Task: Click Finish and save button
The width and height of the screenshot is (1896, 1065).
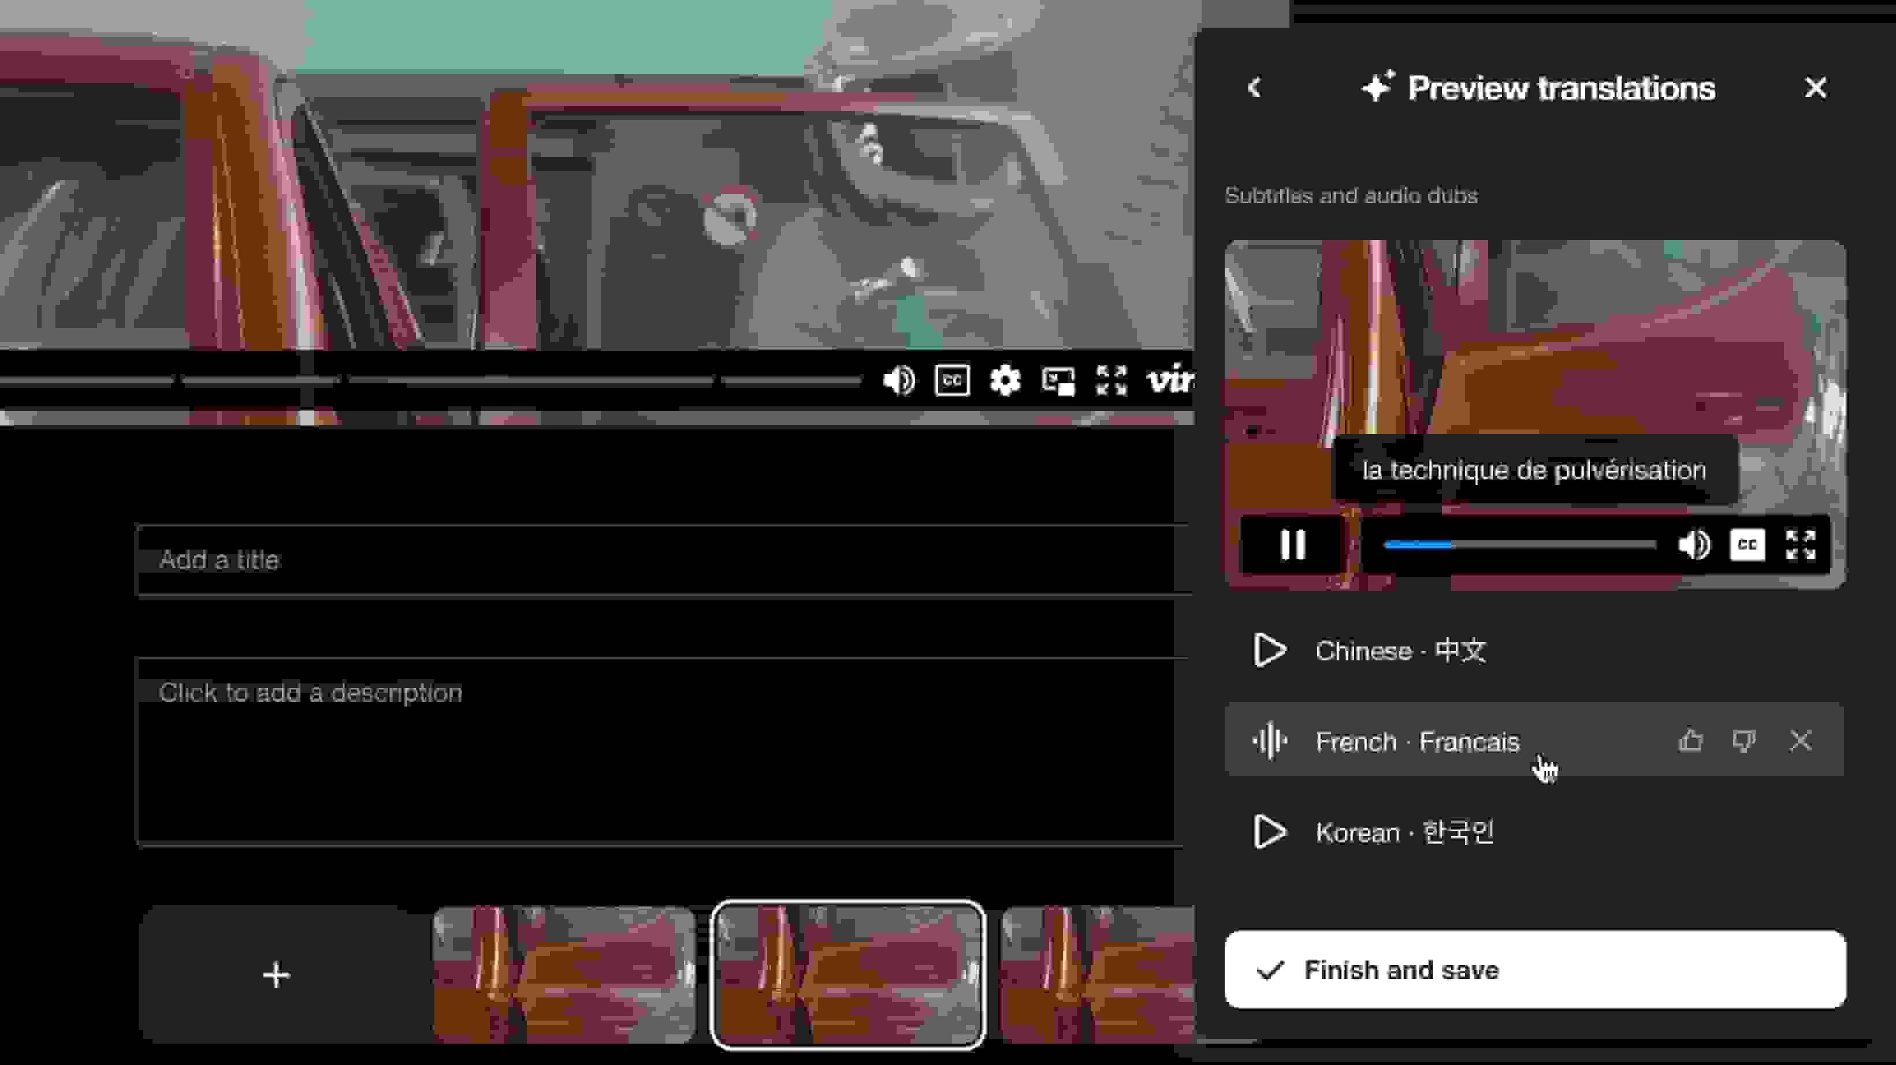Action: (1534, 969)
